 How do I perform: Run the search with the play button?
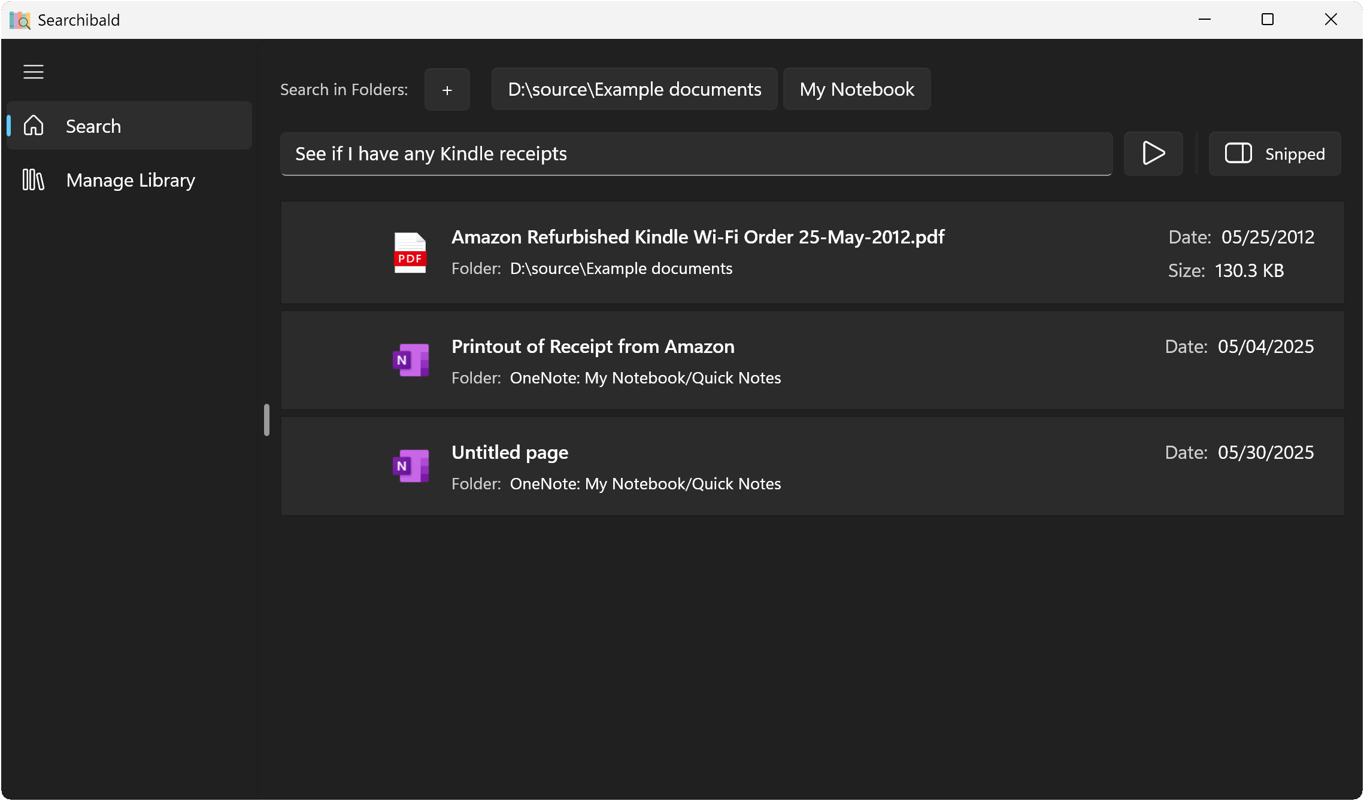click(x=1152, y=154)
